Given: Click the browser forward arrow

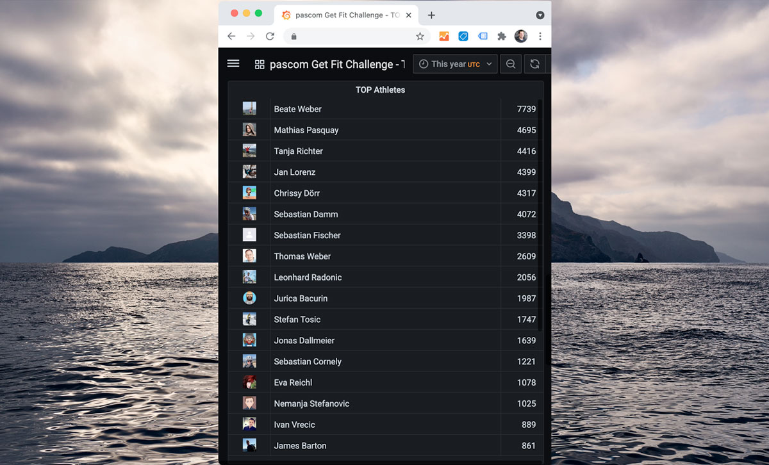Looking at the screenshot, I should (x=251, y=37).
